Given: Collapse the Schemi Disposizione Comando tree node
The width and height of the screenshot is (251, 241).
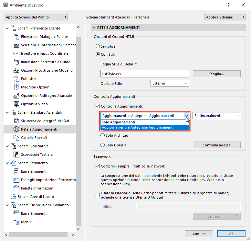Looking at the screenshot, I should pos(7,205).
